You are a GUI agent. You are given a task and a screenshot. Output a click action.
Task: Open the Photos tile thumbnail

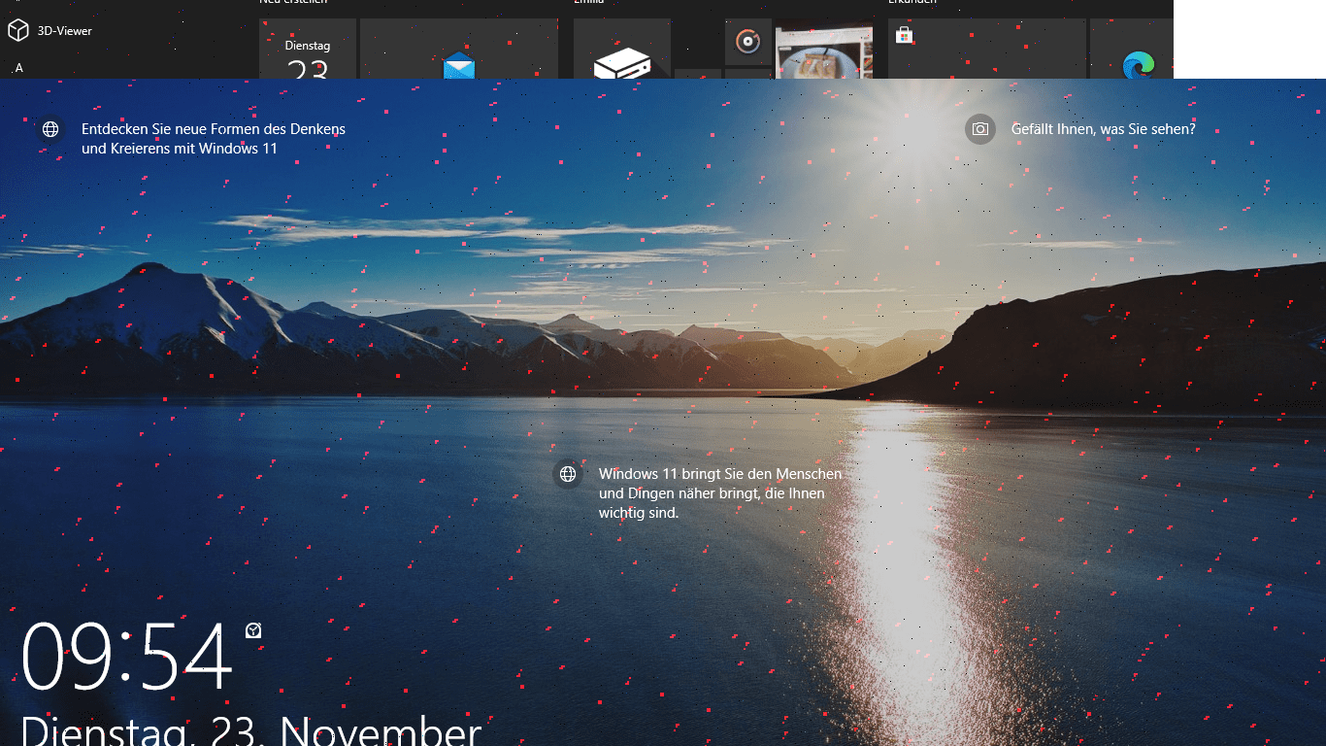click(824, 49)
